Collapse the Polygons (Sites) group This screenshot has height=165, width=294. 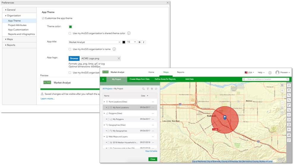[x=104, y=113]
